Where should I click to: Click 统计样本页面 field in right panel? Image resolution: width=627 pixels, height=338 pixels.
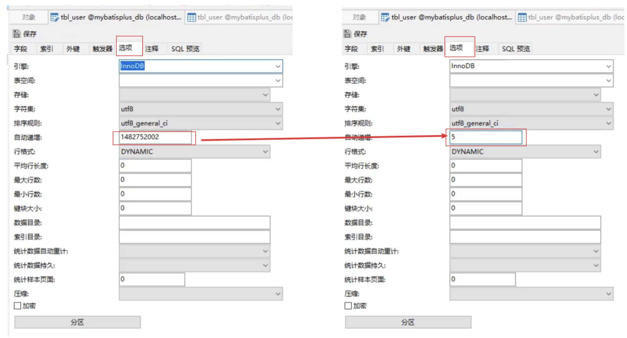point(483,279)
